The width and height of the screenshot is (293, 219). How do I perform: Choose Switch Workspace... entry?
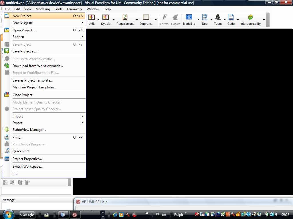(44, 167)
